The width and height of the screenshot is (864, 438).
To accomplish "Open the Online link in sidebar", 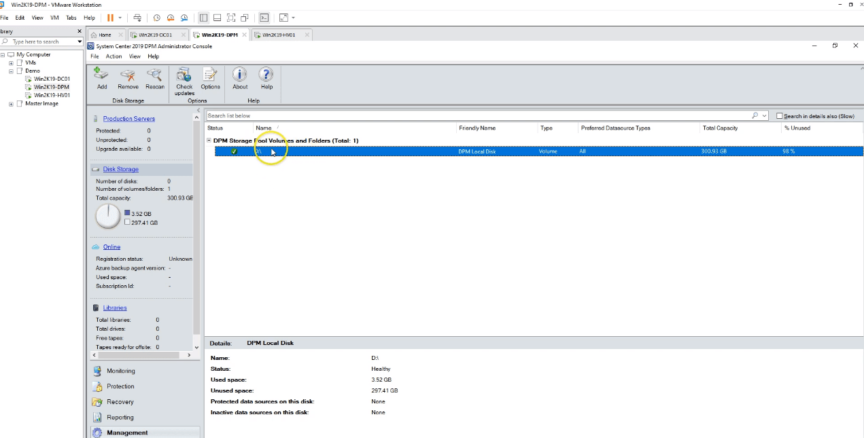I will coord(111,247).
